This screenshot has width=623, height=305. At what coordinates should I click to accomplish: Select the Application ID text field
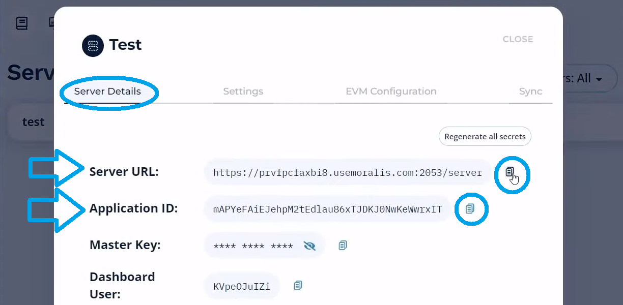click(327, 209)
